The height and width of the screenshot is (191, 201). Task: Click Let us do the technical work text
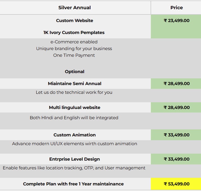coord(74,92)
